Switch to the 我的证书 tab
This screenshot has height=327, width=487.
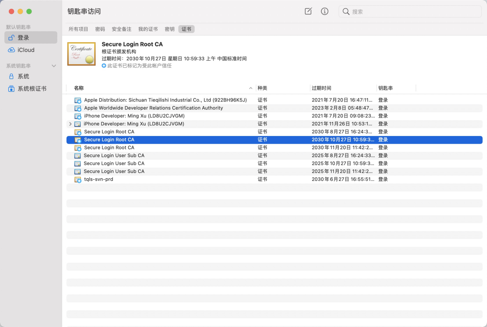[148, 29]
